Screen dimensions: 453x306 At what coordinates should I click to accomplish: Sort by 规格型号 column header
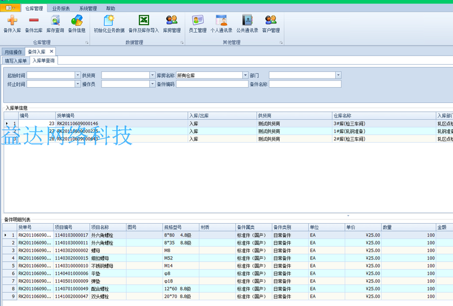181,227
